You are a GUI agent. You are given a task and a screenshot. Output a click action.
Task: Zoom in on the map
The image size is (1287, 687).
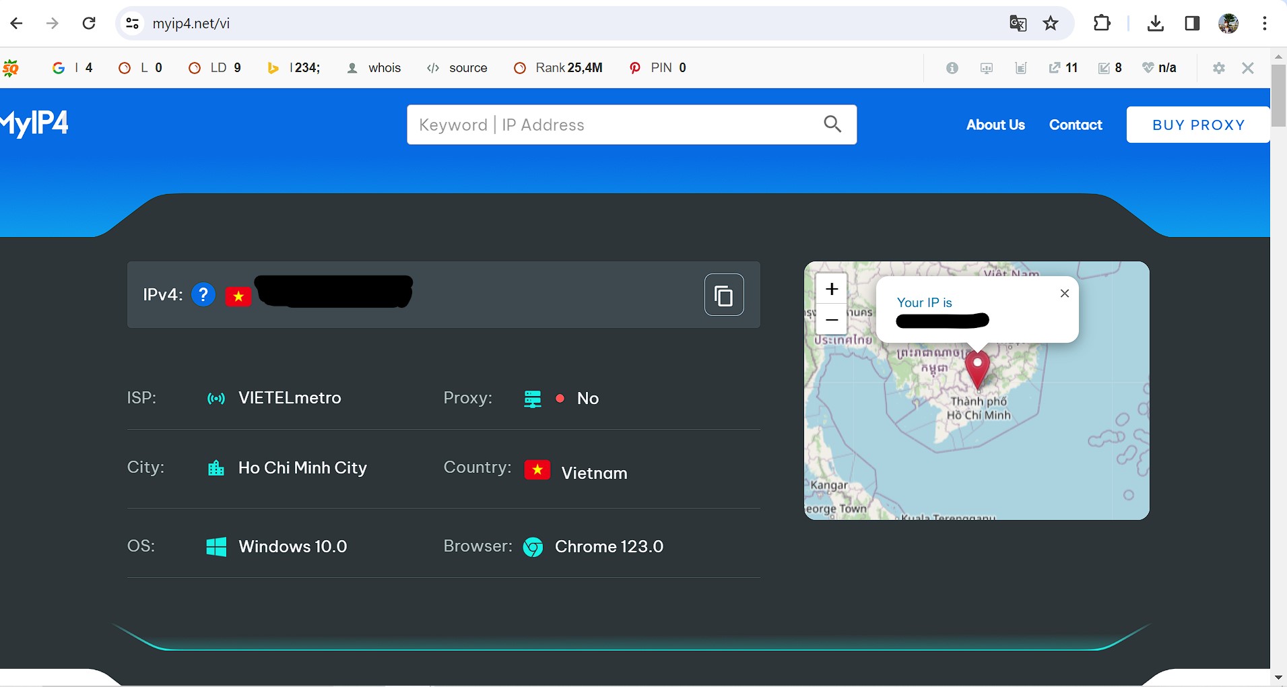tap(832, 289)
